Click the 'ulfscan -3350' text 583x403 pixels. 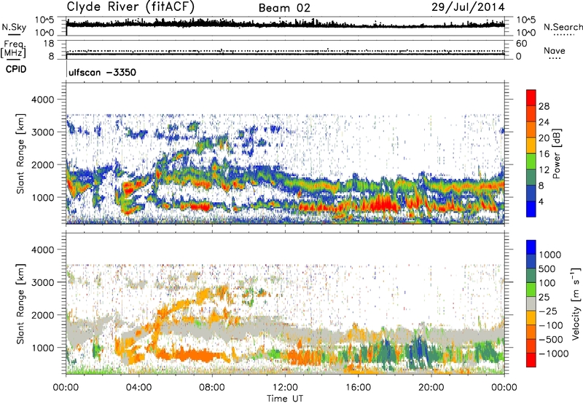click(x=102, y=72)
